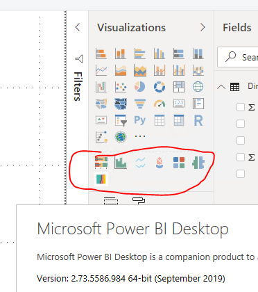This screenshot has height=292, width=258.
Task: Choose the Slicer visual with funnel
Action: coord(121,120)
